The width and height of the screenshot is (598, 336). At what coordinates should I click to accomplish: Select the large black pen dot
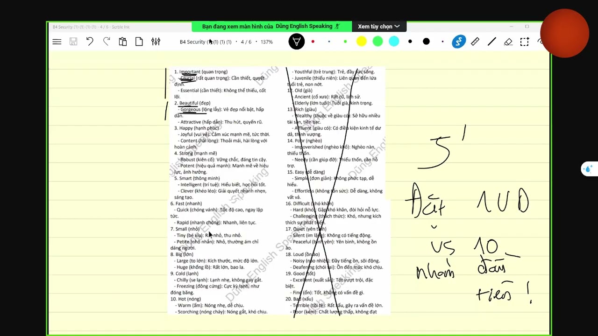[x=426, y=42]
